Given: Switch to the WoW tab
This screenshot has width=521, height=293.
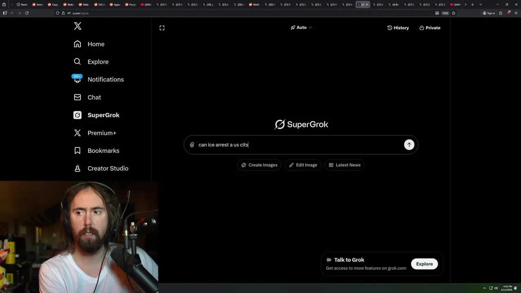Looking at the screenshot, I should click(254, 4).
